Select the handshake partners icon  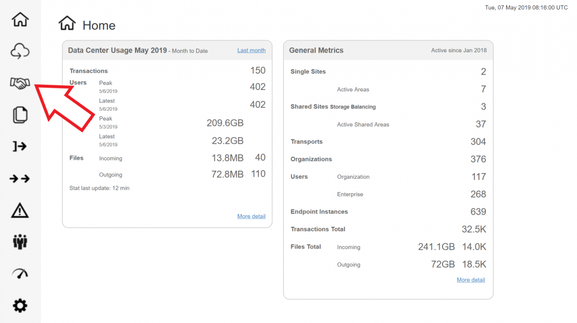20,84
